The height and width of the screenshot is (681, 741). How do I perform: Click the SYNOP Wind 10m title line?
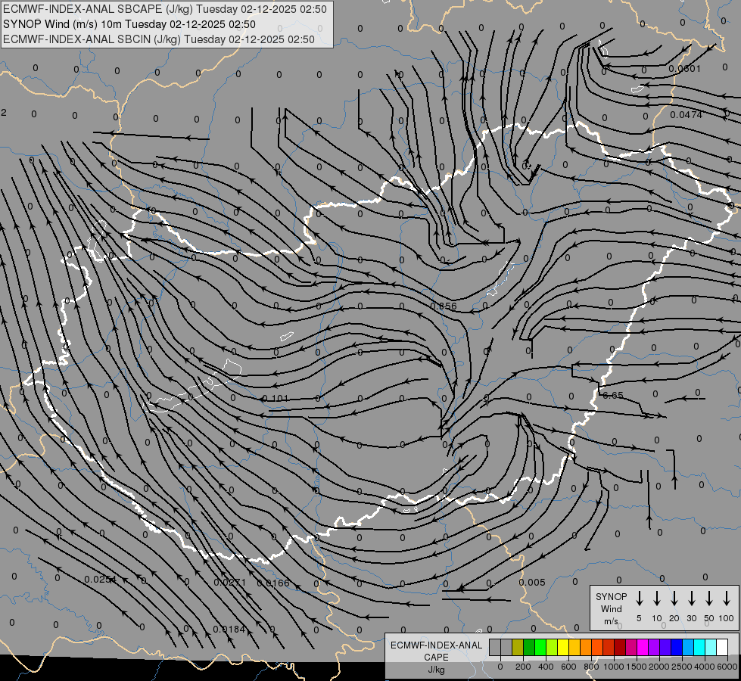click(129, 24)
